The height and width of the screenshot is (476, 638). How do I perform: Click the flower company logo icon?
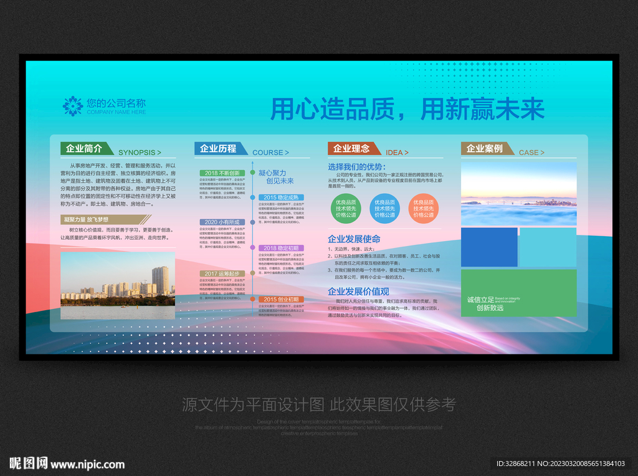pyautogui.click(x=72, y=106)
